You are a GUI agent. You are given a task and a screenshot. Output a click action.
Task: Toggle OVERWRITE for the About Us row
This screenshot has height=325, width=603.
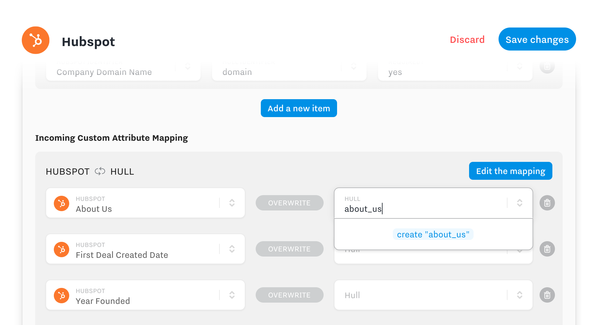tap(289, 203)
